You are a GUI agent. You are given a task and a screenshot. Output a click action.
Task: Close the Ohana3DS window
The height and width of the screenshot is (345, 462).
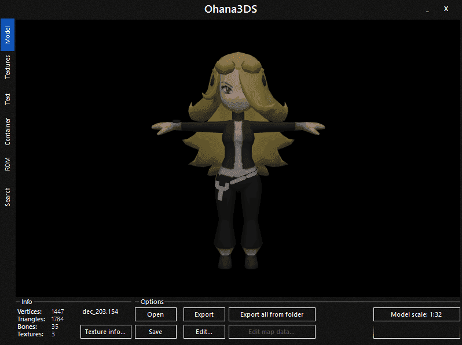click(x=446, y=9)
